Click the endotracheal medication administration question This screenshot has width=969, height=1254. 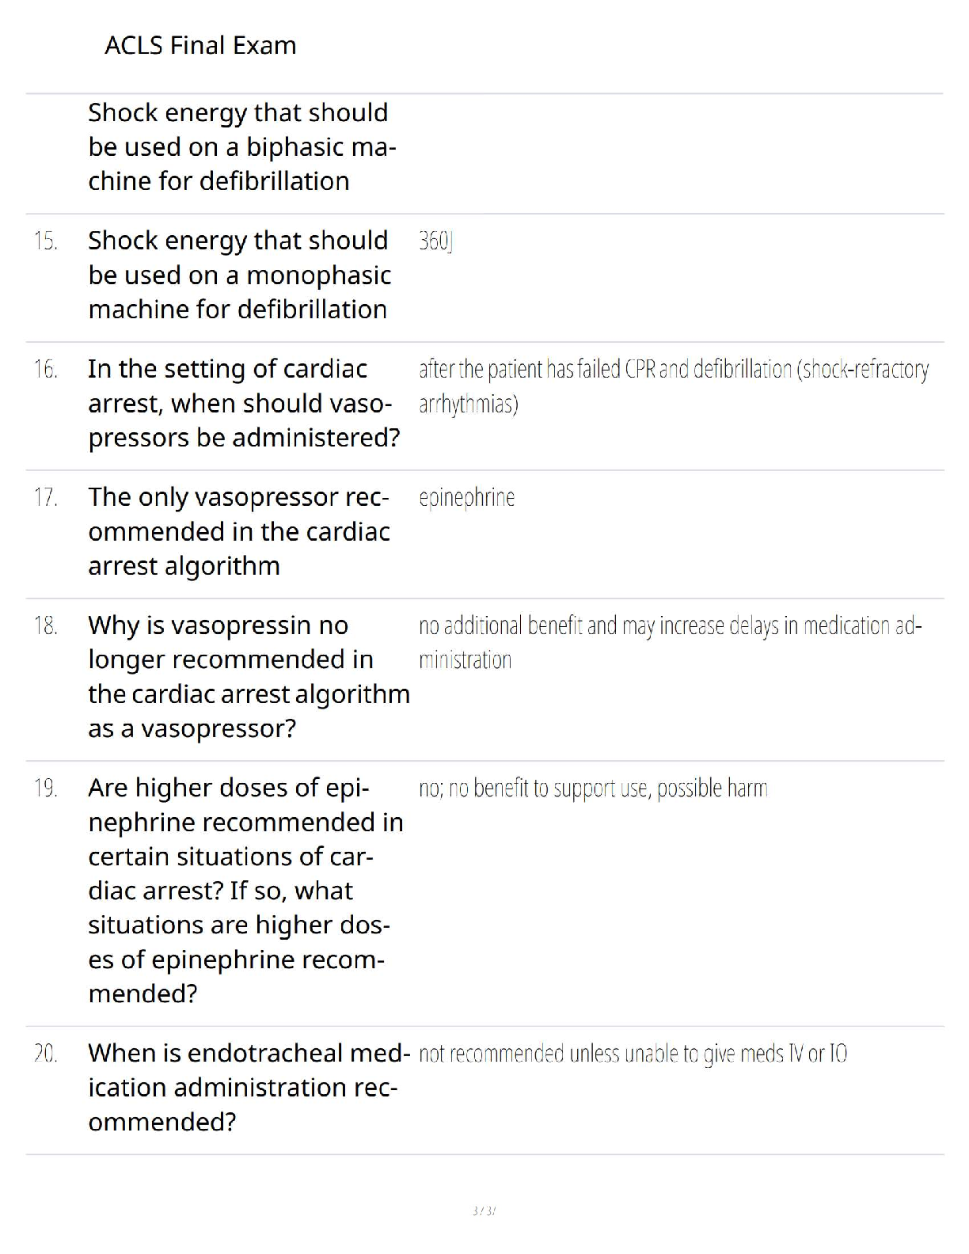248,1087
